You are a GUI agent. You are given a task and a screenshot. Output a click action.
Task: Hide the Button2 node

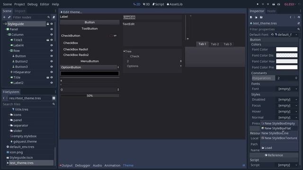click(52, 61)
